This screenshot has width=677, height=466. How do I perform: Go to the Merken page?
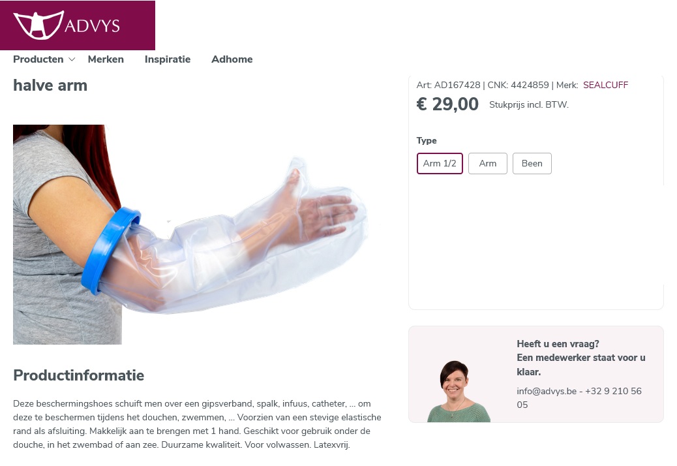[106, 59]
